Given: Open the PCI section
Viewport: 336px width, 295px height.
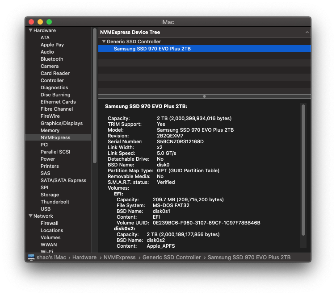Looking at the screenshot, I should (45, 145).
